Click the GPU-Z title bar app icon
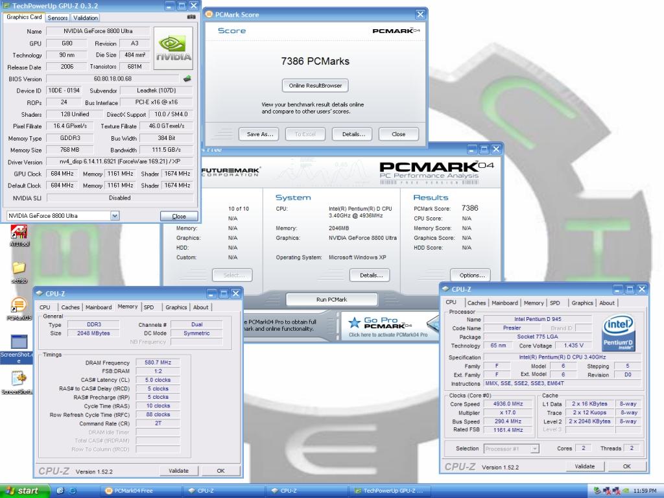Viewport: 664px width, 498px height. tap(6, 6)
